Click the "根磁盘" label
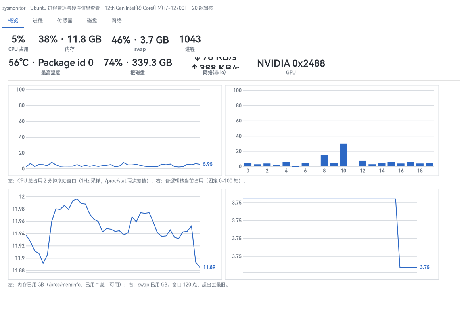 click(x=138, y=73)
